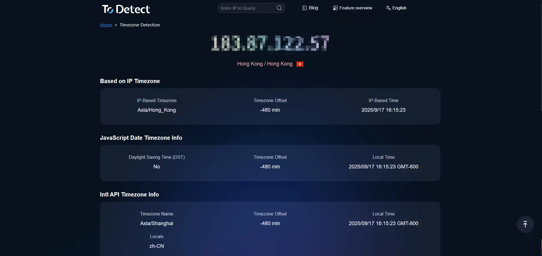Click the Asia/Shanghai timezone name value
The width and height of the screenshot is (542, 256).
(x=157, y=223)
